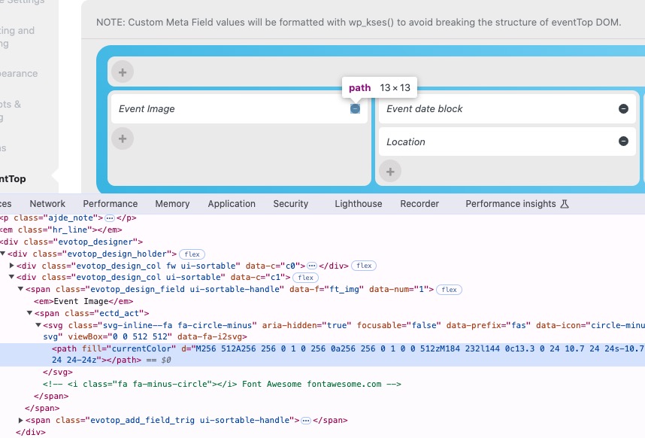
Task: Add a field below Location
Action: click(x=390, y=172)
